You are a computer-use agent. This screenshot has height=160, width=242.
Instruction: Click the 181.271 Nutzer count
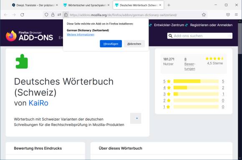click(x=169, y=62)
